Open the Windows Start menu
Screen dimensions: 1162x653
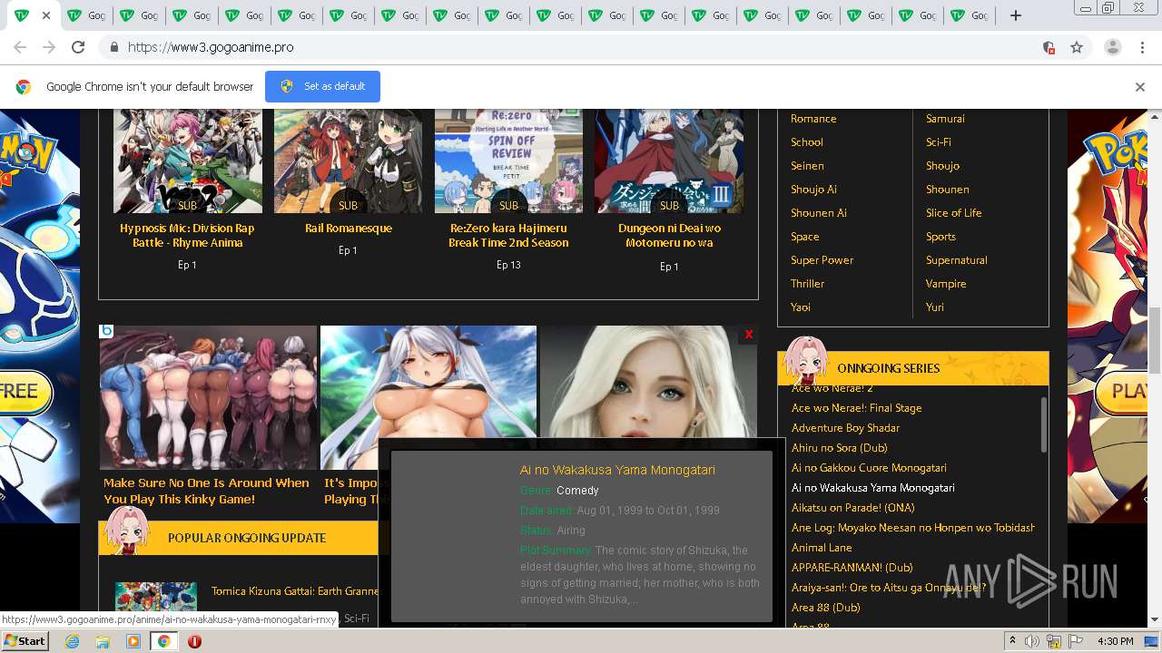coord(25,641)
